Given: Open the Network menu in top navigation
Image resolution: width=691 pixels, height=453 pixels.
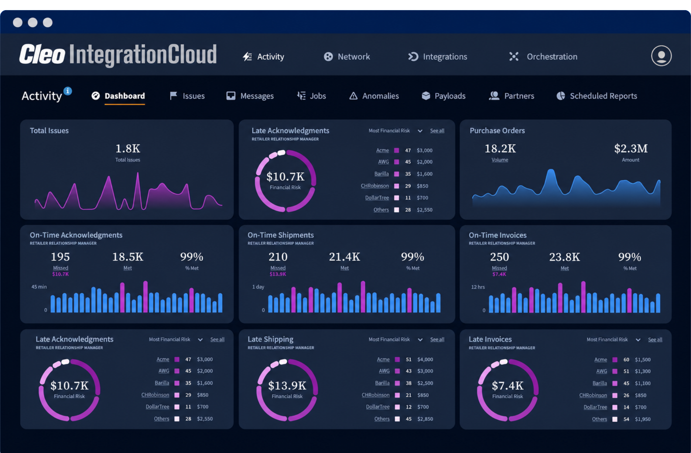Looking at the screenshot, I should click(x=354, y=56).
